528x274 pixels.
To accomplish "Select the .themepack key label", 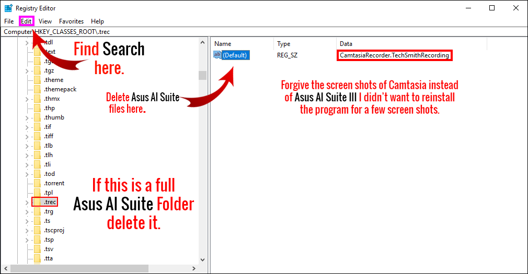I will tap(60, 89).
